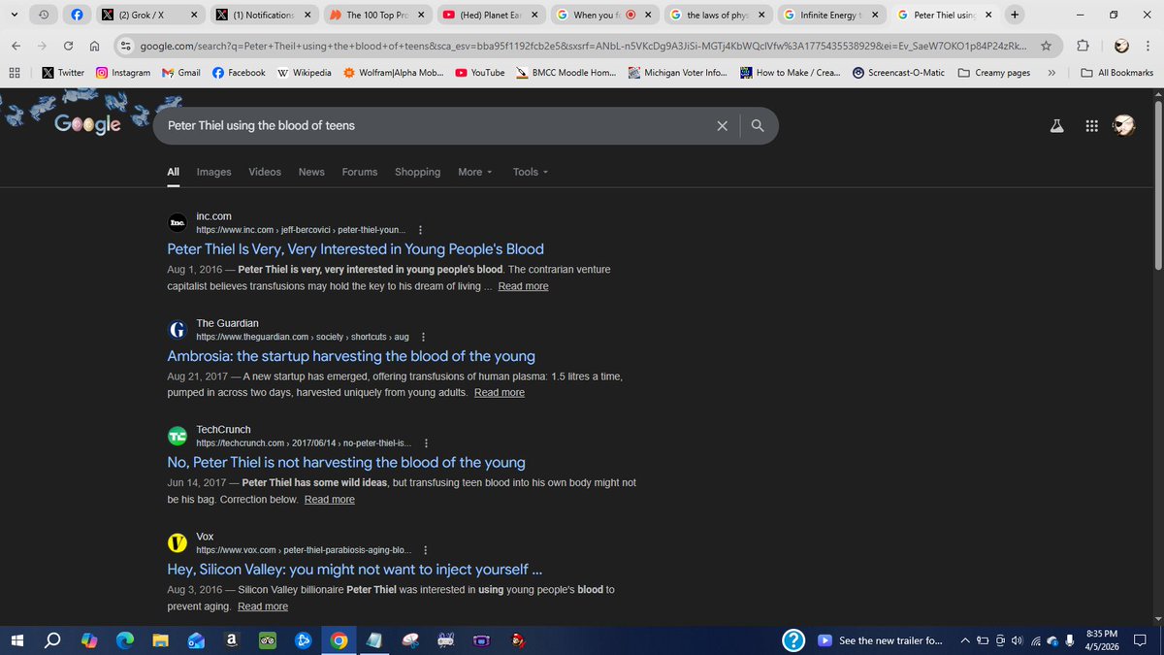This screenshot has height=655, width=1164.
Task: Select the Images search filter
Action: point(213,172)
